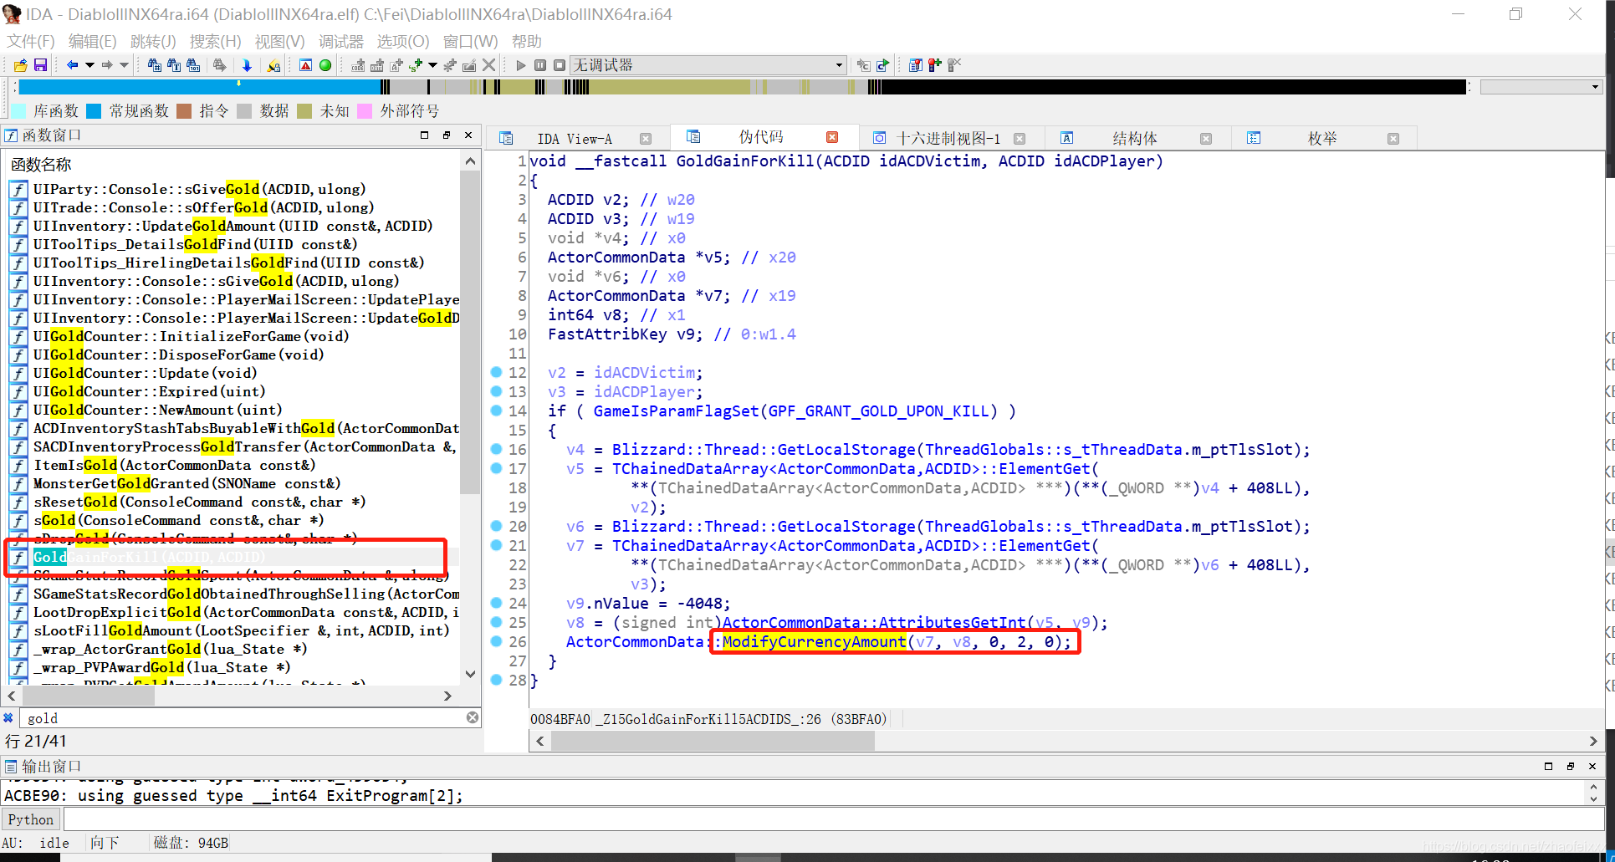Jump back with the blue left arrow

[73, 65]
